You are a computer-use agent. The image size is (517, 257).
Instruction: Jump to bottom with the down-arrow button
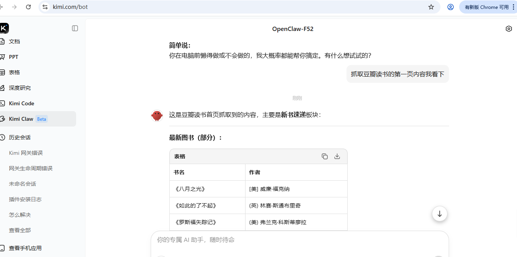440,214
